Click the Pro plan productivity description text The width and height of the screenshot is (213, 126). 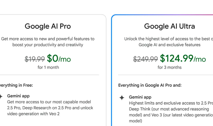click(48, 42)
